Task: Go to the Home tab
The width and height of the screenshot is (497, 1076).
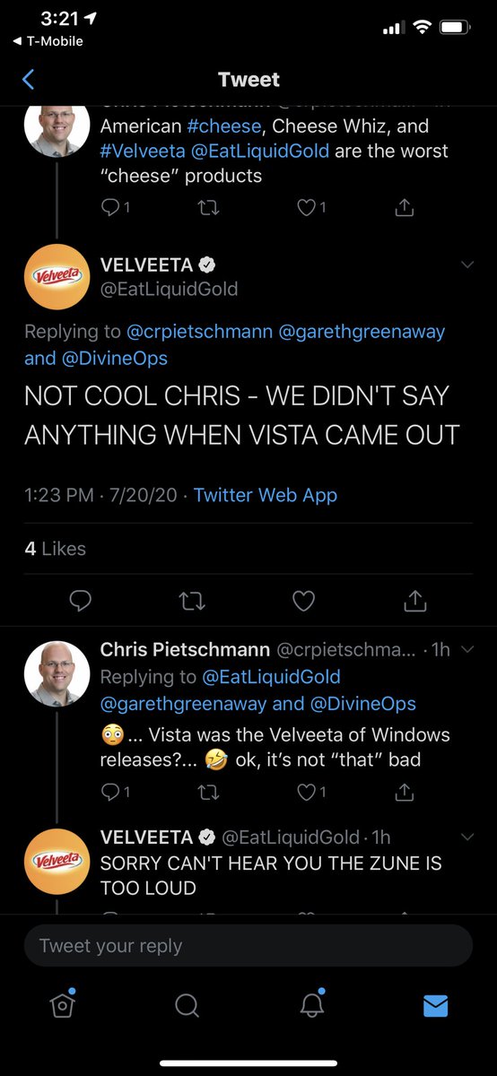Action: (x=62, y=1004)
